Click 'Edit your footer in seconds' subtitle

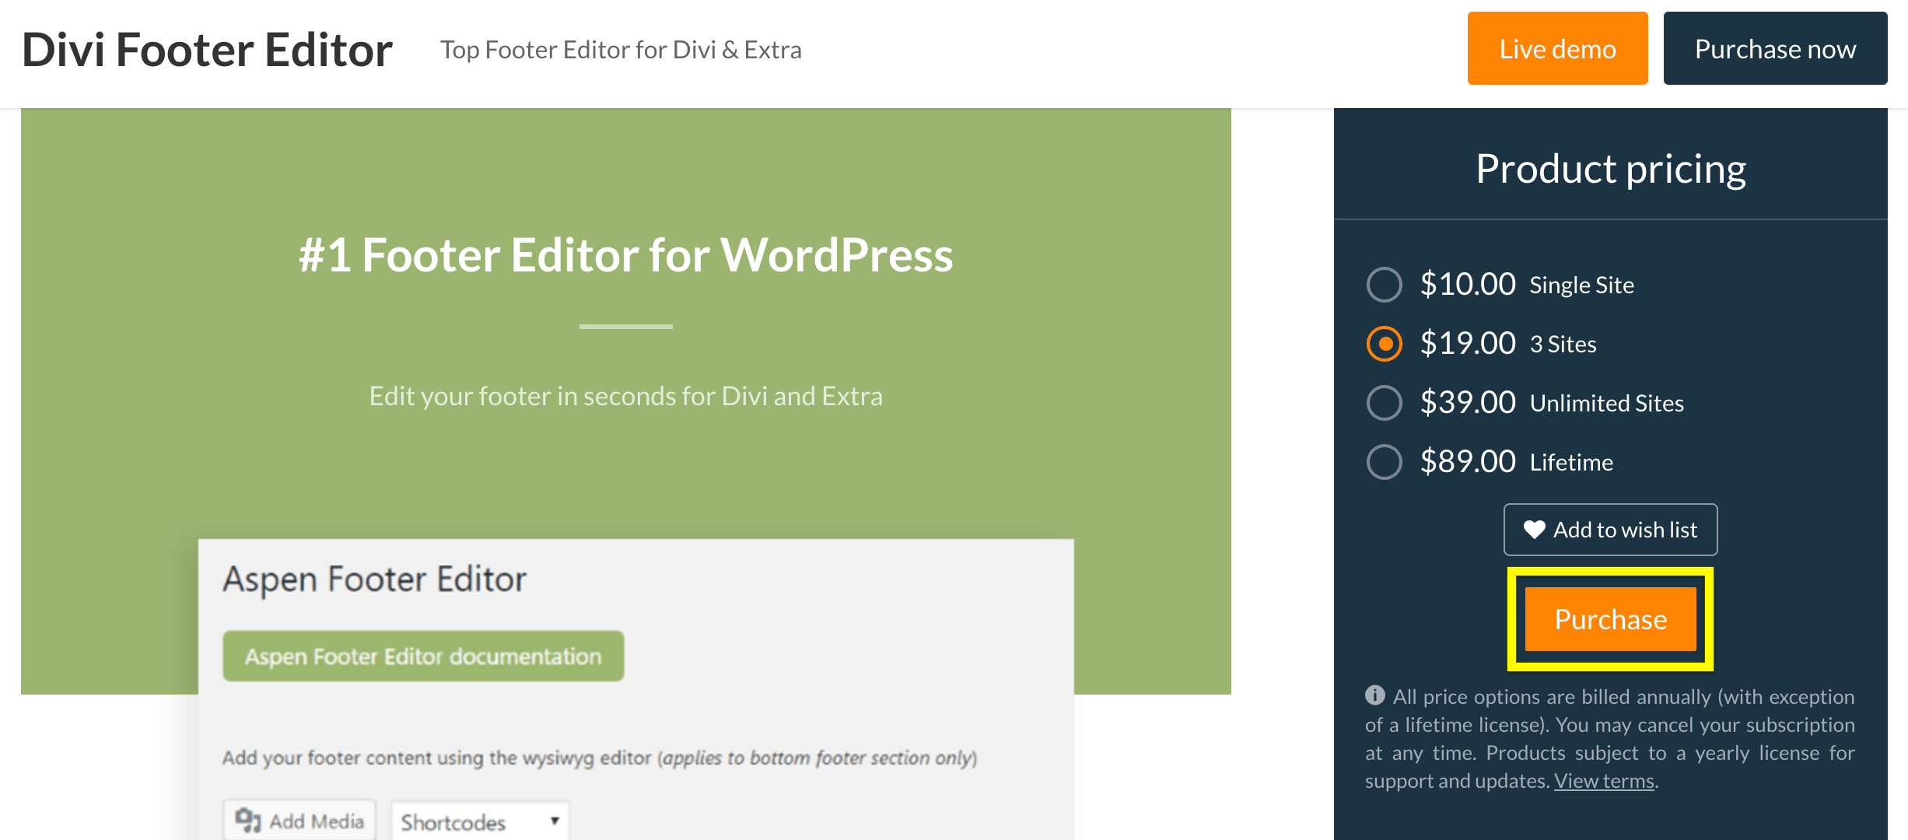pyautogui.click(x=626, y=396)
